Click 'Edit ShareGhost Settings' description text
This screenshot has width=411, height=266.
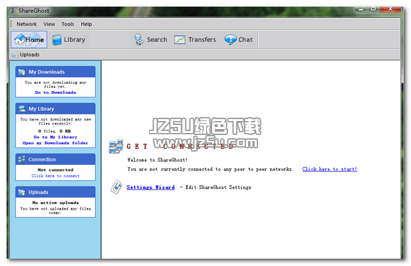click(218, 187)
